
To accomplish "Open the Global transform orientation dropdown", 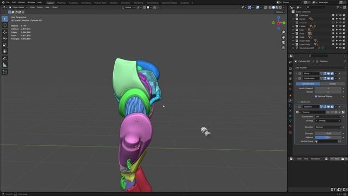I will (128, 7).
